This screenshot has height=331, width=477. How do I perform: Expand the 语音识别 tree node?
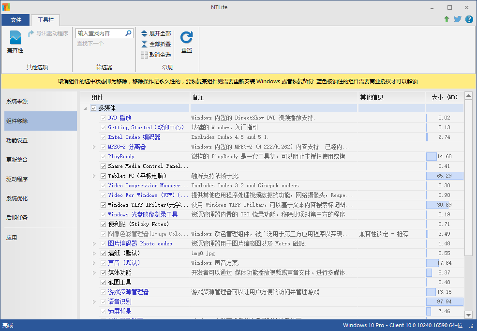94,301
